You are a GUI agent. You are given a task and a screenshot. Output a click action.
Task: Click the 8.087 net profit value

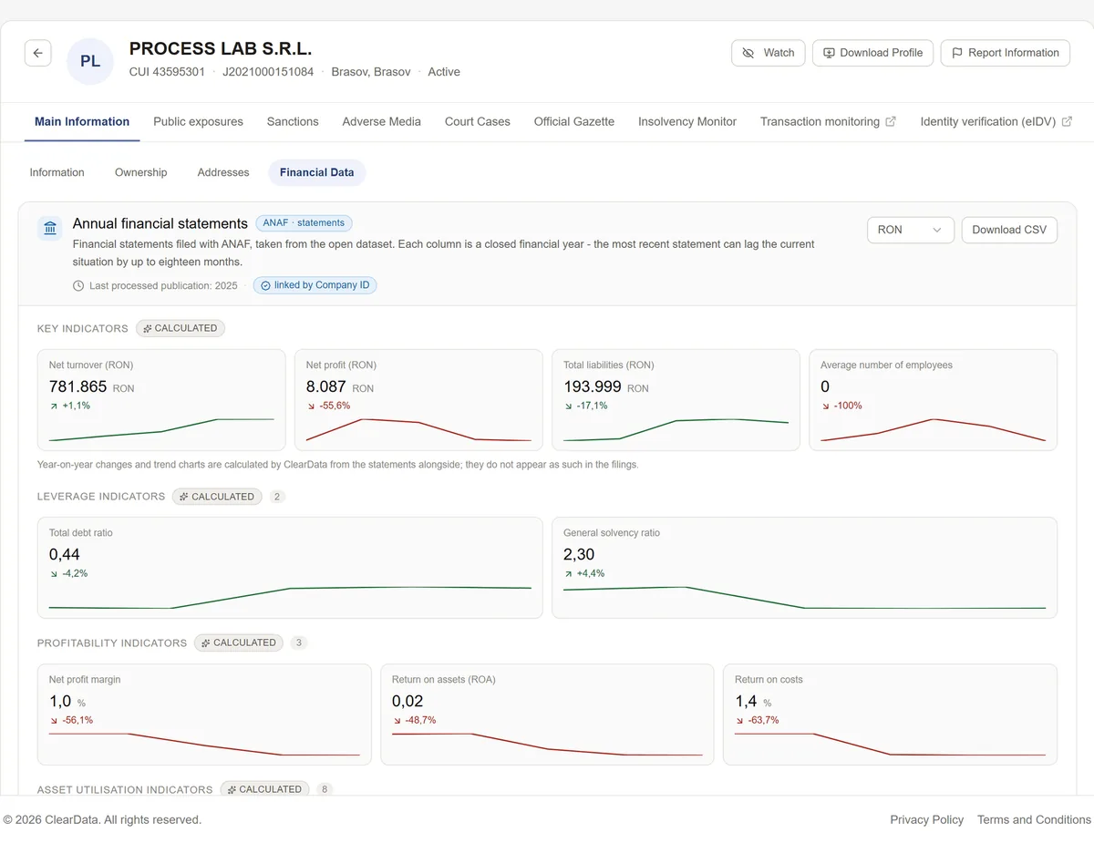click(x=326, y=386)
